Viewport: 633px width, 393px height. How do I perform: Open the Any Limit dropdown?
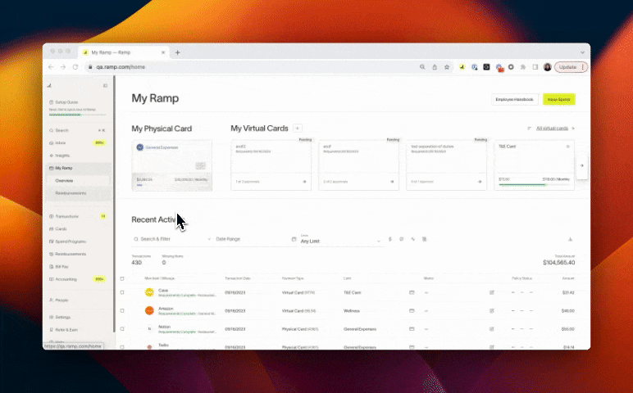(341, 239)
